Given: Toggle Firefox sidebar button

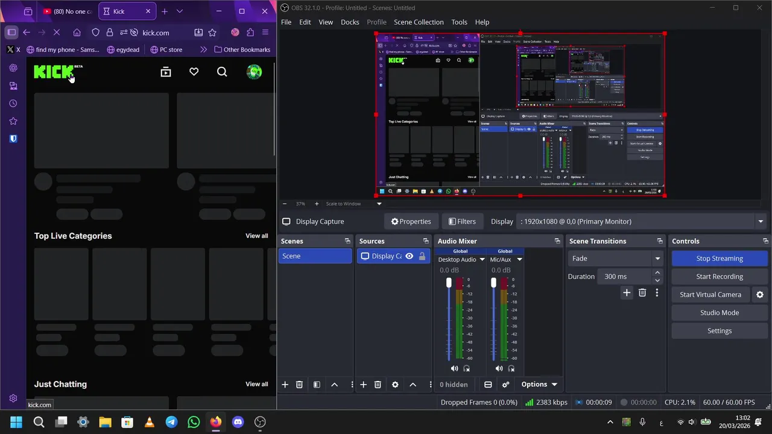Looking at the screenshot, I should tap(11, 33).
